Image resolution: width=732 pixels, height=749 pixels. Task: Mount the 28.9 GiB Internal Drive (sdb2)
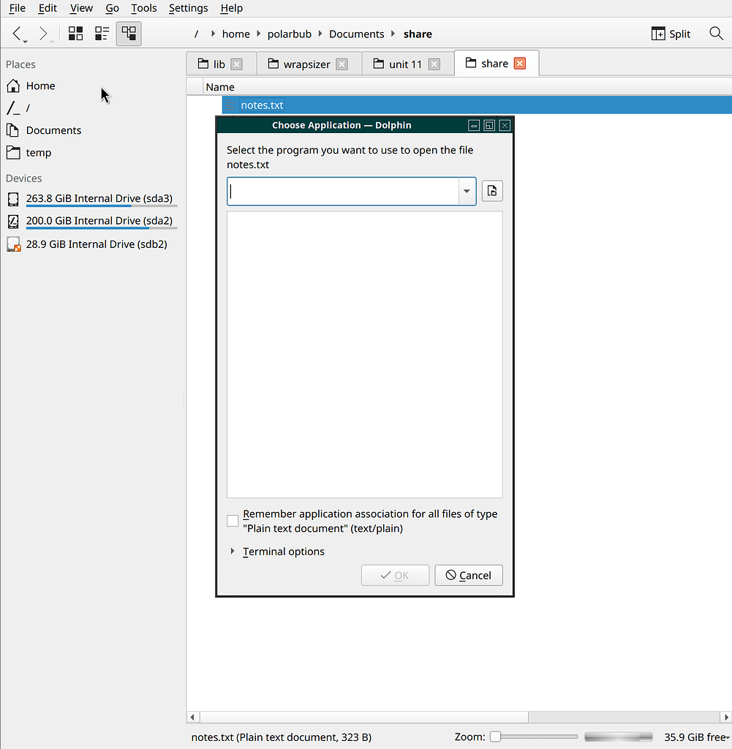[x=96, y=244]
